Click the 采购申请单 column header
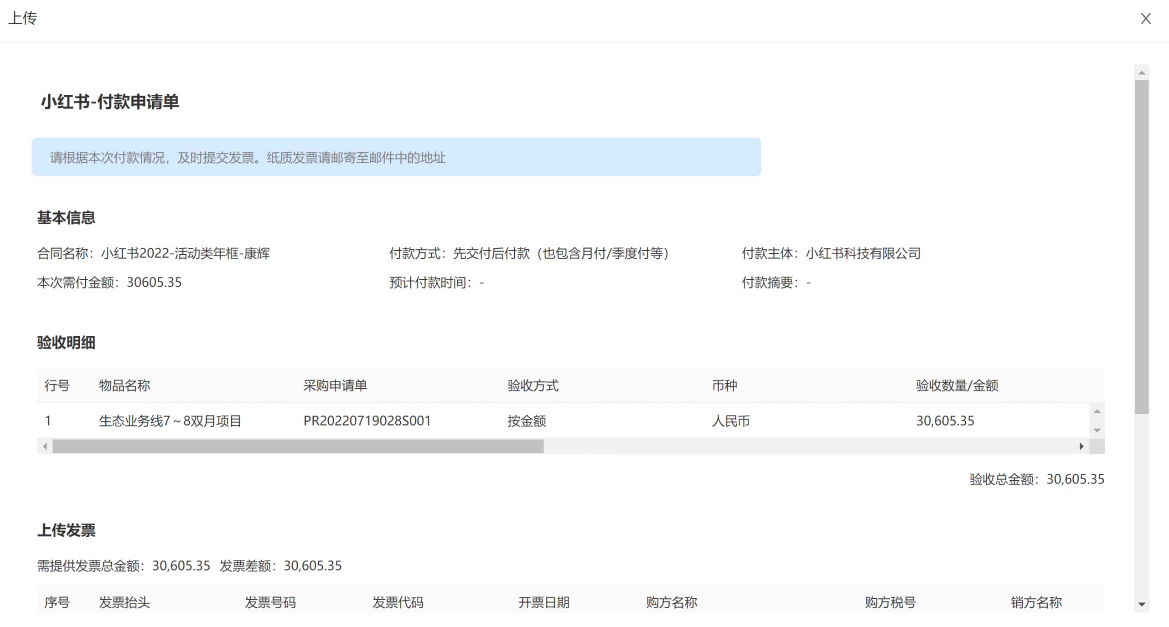The height and width of the screenshot is (627, 1169). [335, 385]
